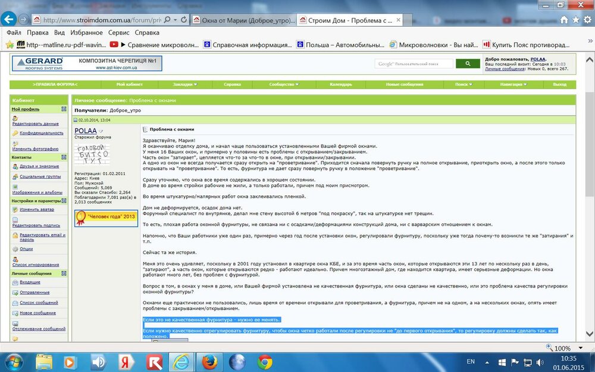Click the document icon before Проблема с окнами title
This screenshot has height=372, width=595.
(145, 129)
